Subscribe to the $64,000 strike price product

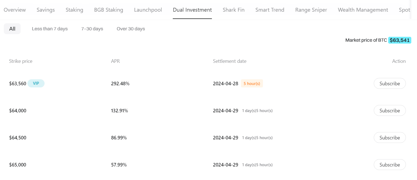coord(390,111)
